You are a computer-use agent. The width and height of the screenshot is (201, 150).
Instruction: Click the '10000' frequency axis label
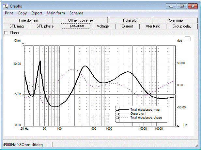click(159, 128)
